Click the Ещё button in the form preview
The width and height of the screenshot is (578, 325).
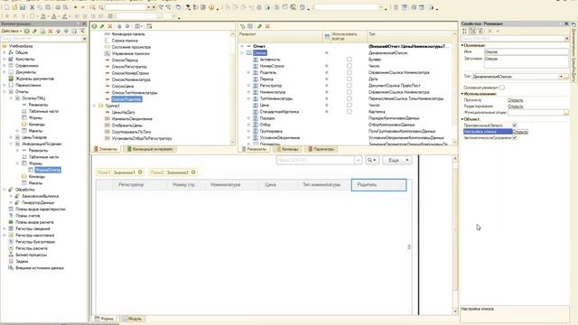(397, 161)
